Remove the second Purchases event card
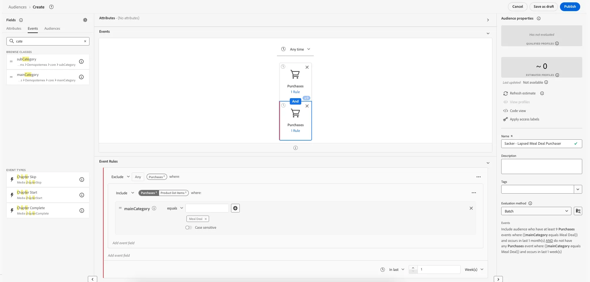Image resolution: width=590 pixels, height=282 pixels. 307,106
